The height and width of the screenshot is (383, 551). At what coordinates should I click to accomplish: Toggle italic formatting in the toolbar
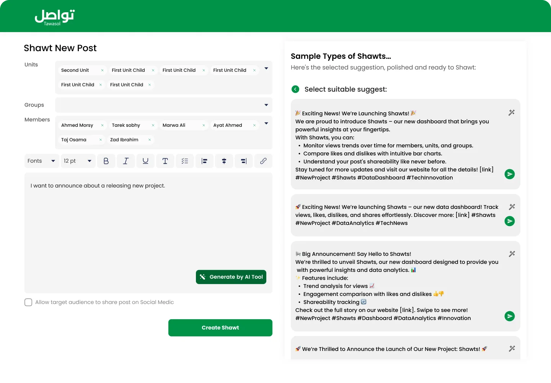point(126,161)
